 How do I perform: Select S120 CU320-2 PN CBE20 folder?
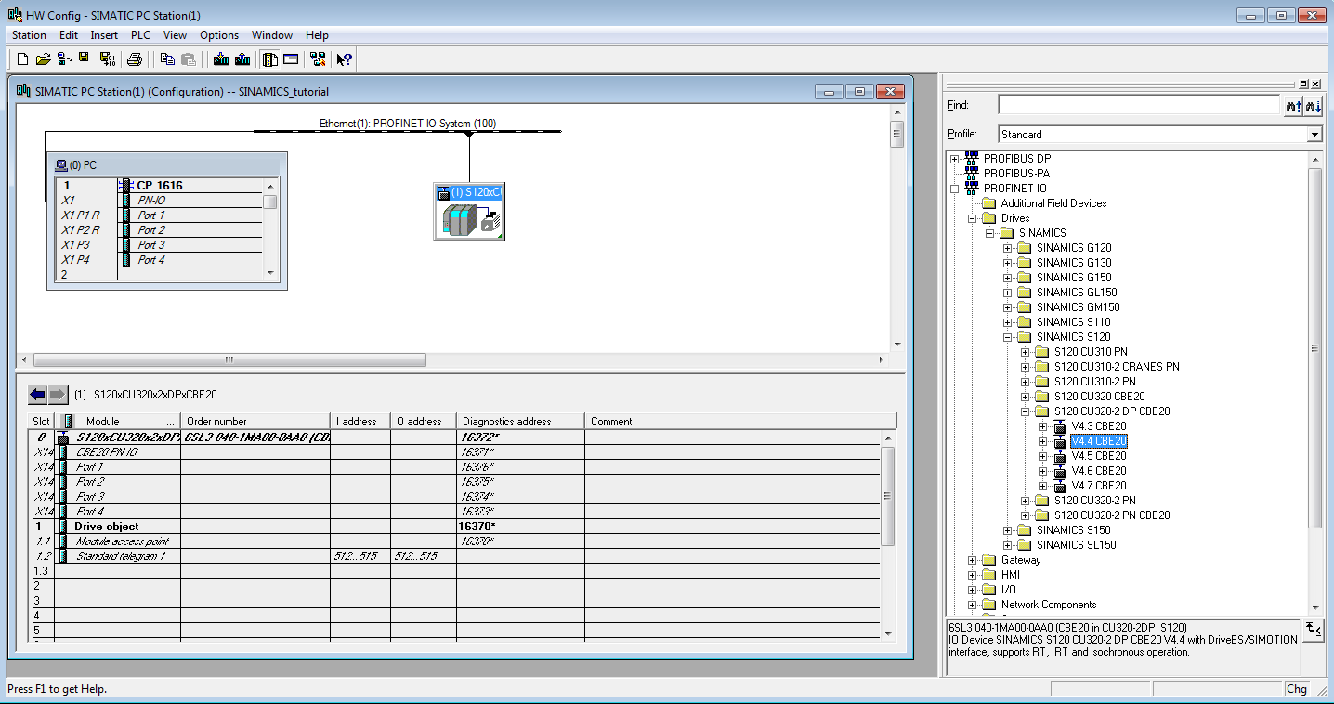1112,515
